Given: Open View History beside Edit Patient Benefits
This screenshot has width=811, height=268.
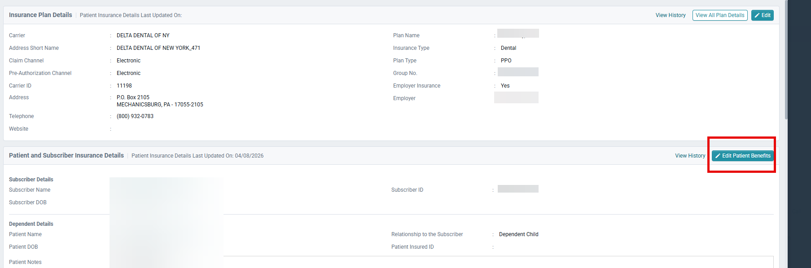Looking at the screenshot, I should pos(690,156).
